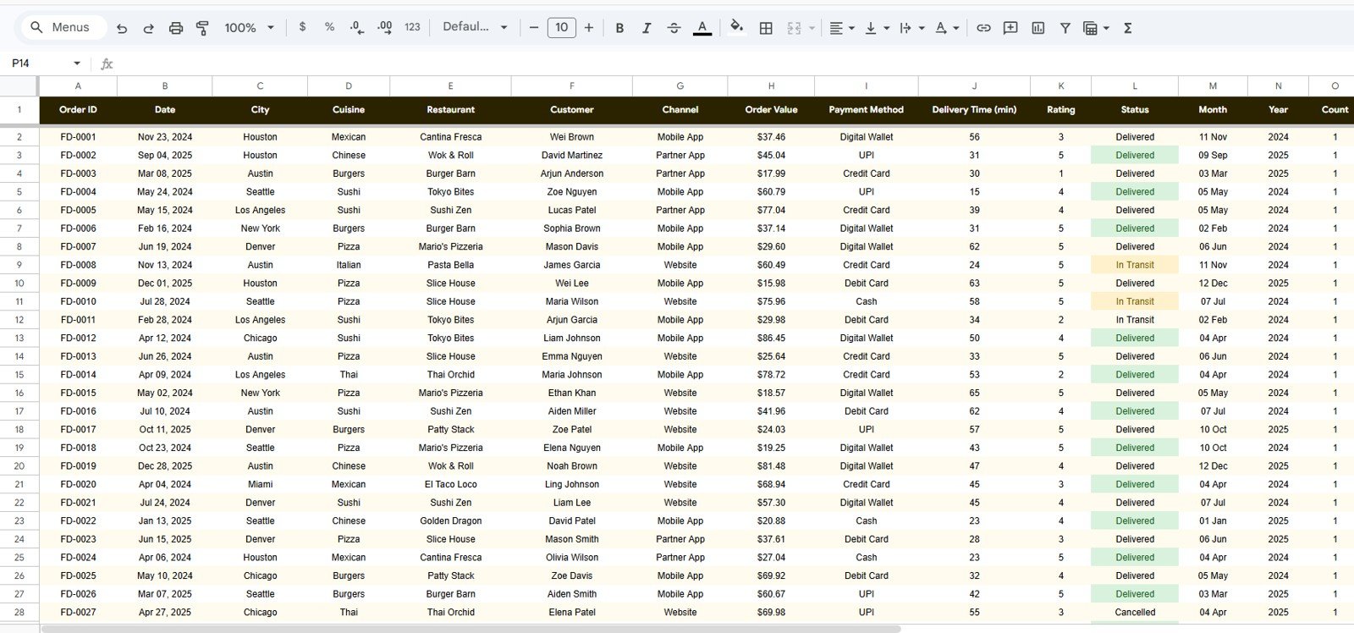Click the Order ID header cell

coord(78,110)
